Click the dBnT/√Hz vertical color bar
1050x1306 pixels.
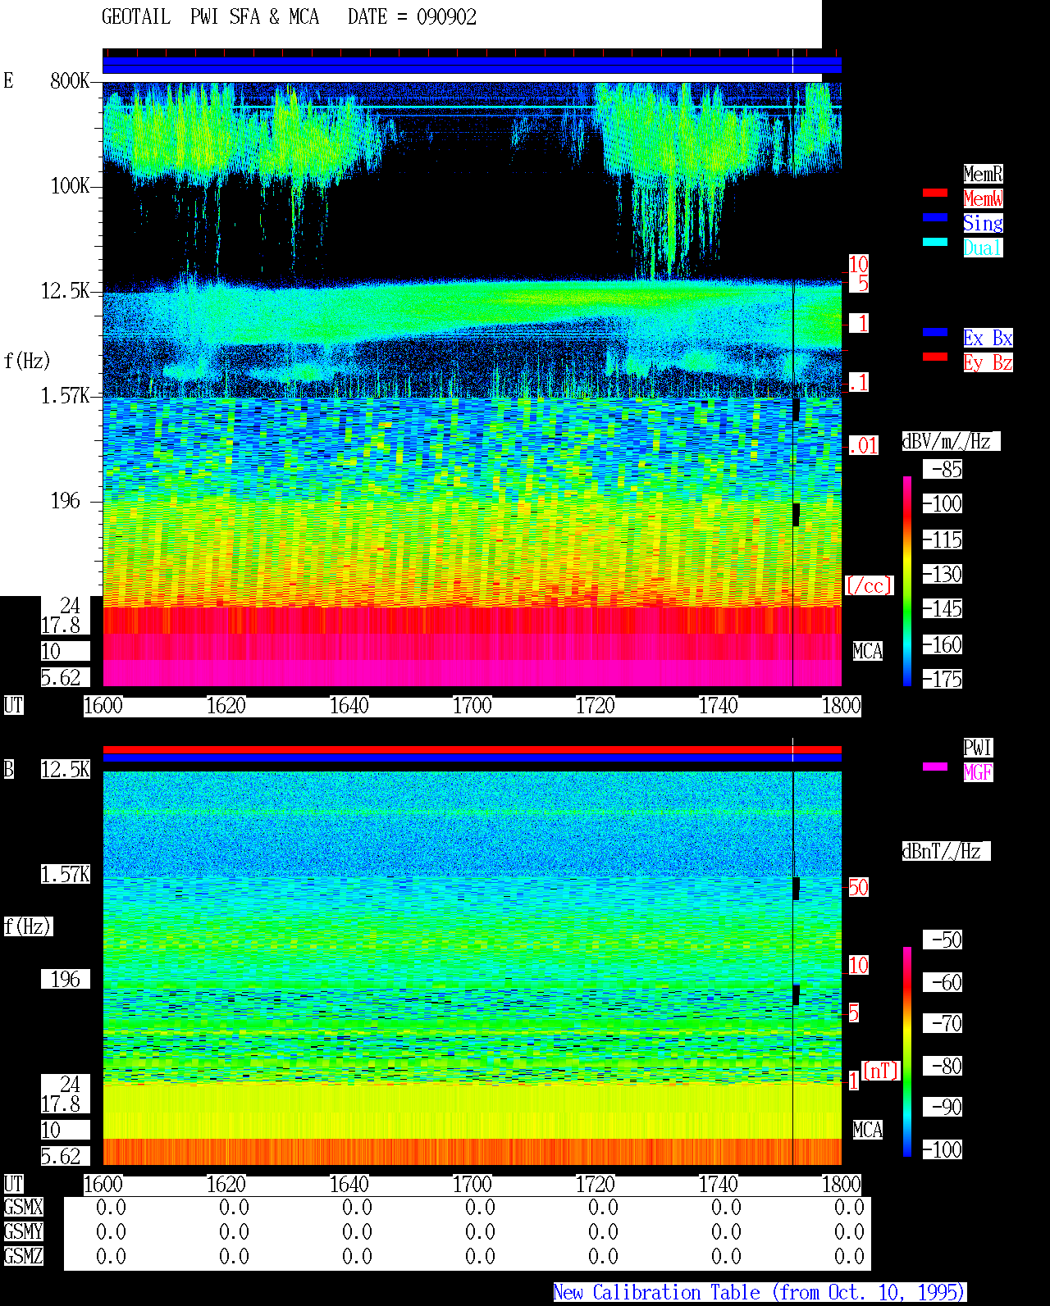pos(907,1052)
